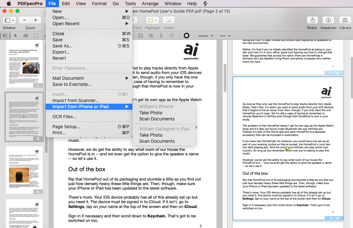Choose Revert menu item
Viewport: 353px width, 228px height.
click(x=89, y=58)
